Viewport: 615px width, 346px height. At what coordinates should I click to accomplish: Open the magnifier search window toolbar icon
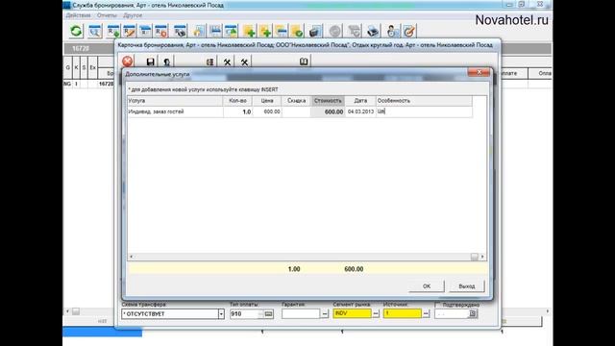[94, 32]
